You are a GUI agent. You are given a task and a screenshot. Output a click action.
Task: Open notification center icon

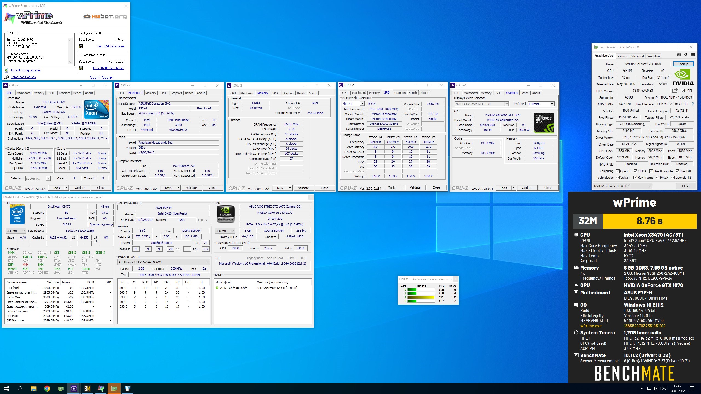(692, 388)
